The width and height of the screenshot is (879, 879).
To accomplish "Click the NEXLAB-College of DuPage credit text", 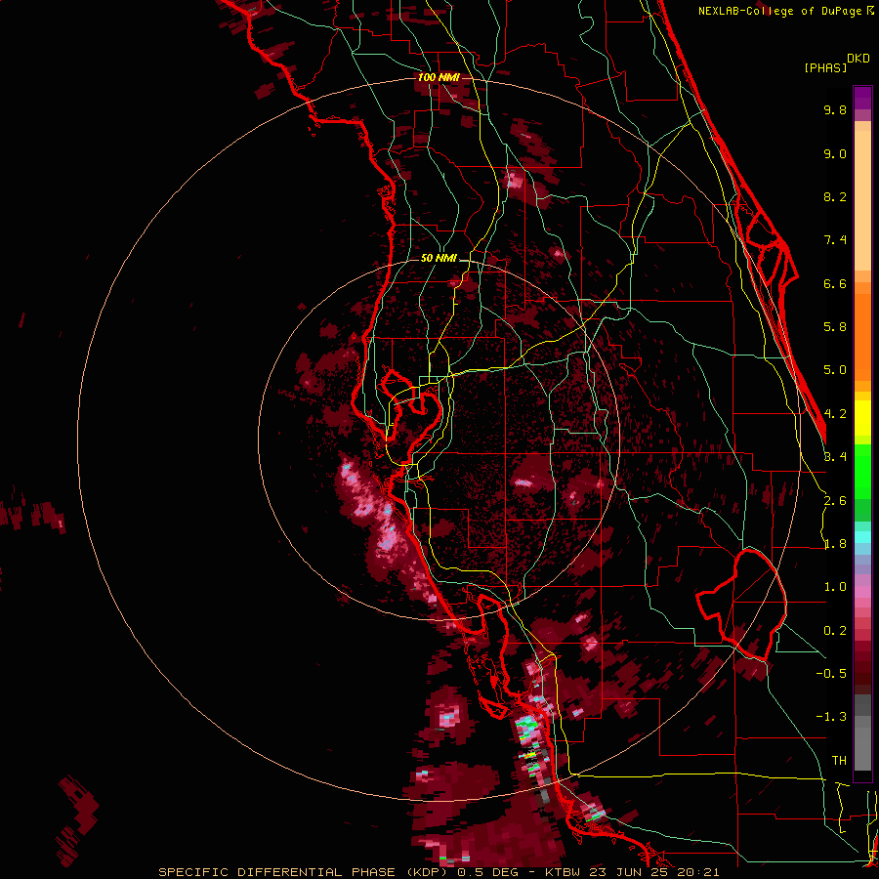I will 780,11.
